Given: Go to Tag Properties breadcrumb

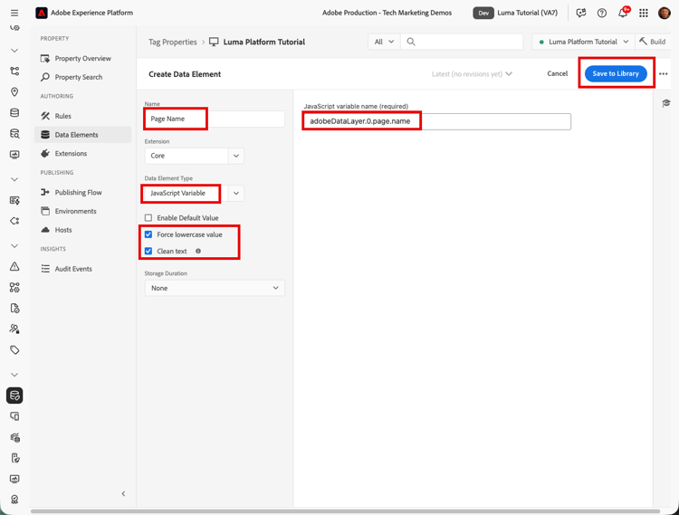Looking at the screenshot, I should click(x=172, y=42).
